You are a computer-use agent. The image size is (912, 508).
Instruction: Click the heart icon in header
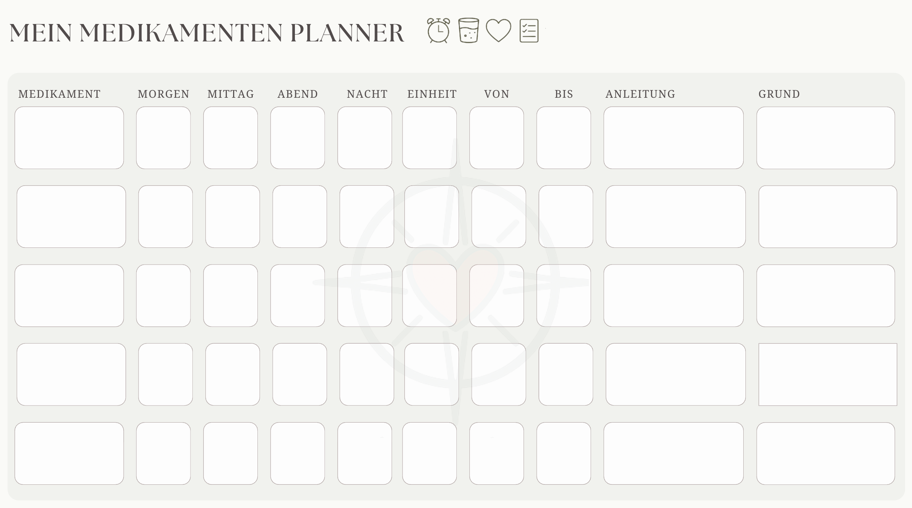(x=499, y=31)
